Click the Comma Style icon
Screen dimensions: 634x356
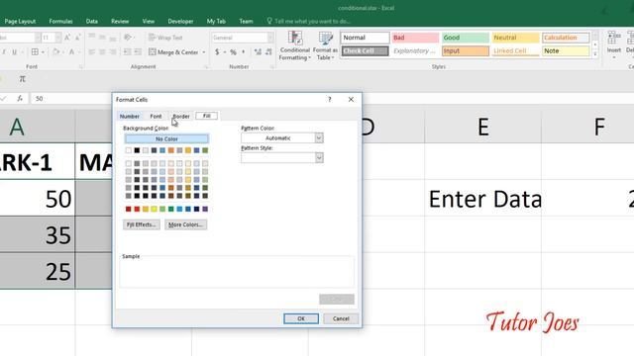244,52
